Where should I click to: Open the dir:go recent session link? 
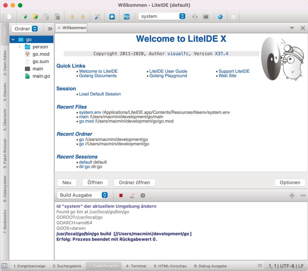pos(84,166)
